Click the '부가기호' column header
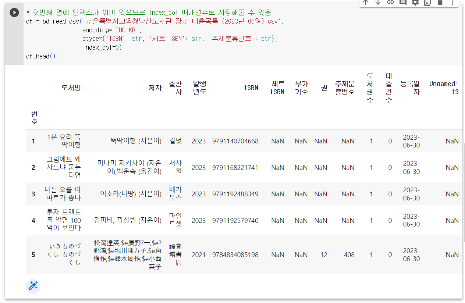The image size is (465, 303). (x=302, y=88)
